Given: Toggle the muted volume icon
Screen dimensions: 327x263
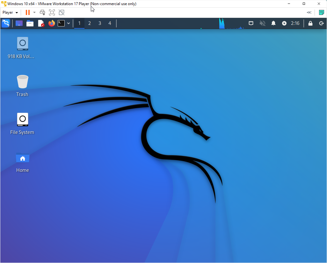Looking at the screenshot, I should [262, 23].
